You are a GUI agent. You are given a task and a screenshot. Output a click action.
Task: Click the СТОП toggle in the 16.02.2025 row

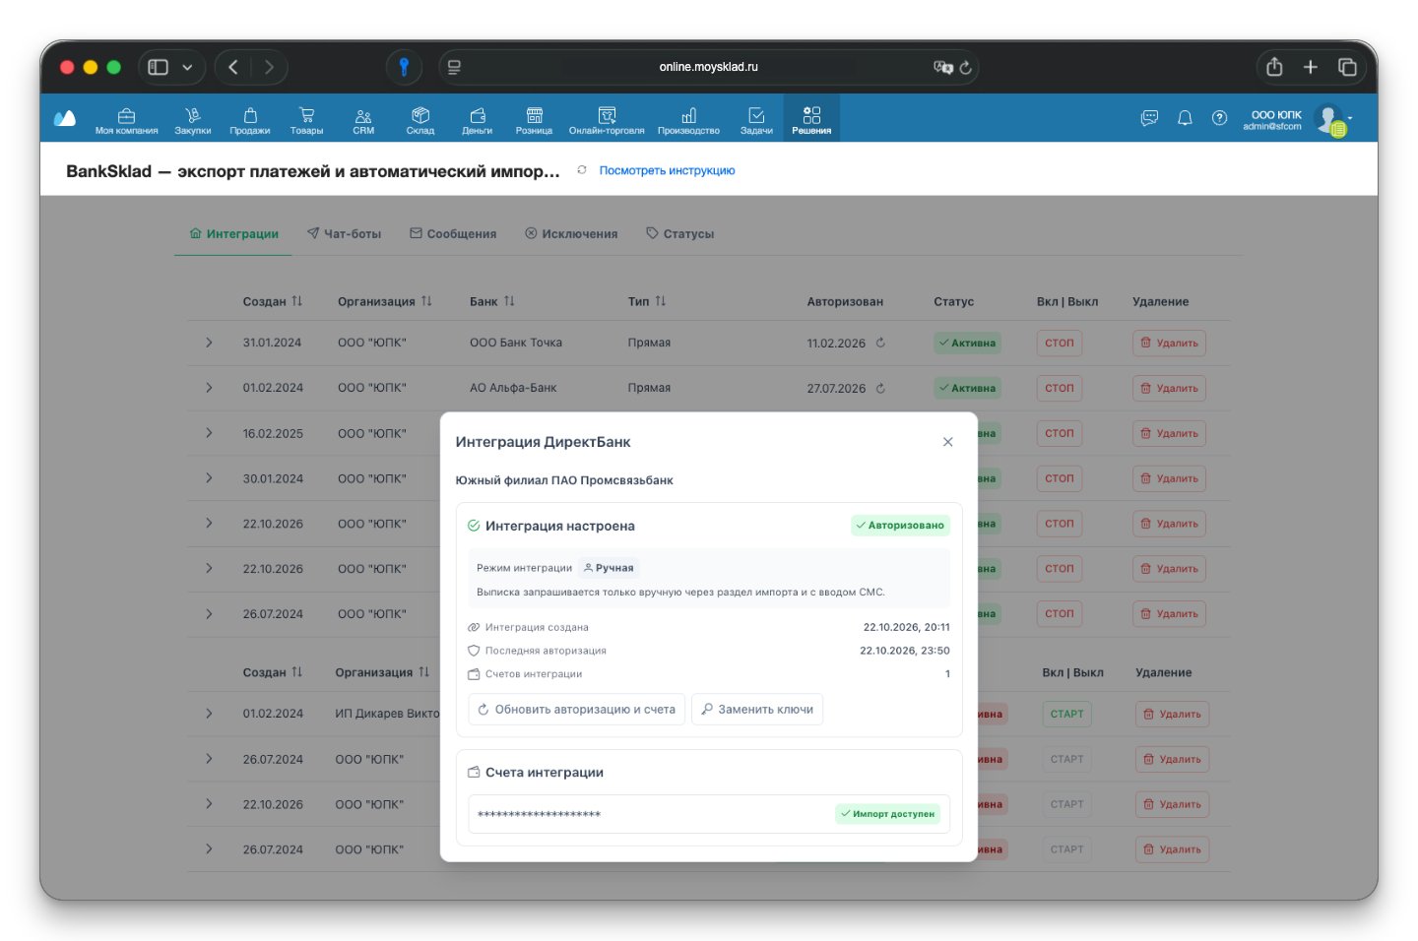coord(1060,433)
